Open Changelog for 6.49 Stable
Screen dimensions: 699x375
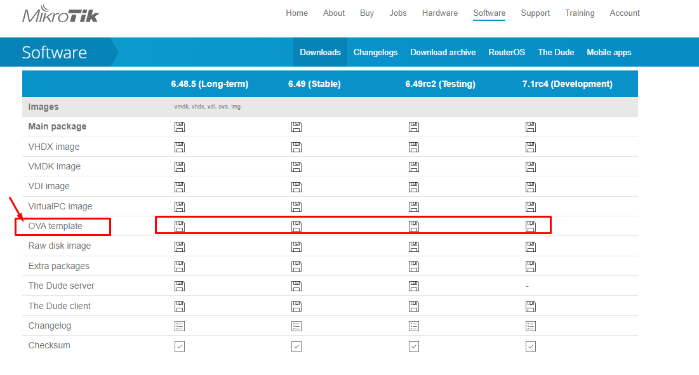click(x=296, y=326)
